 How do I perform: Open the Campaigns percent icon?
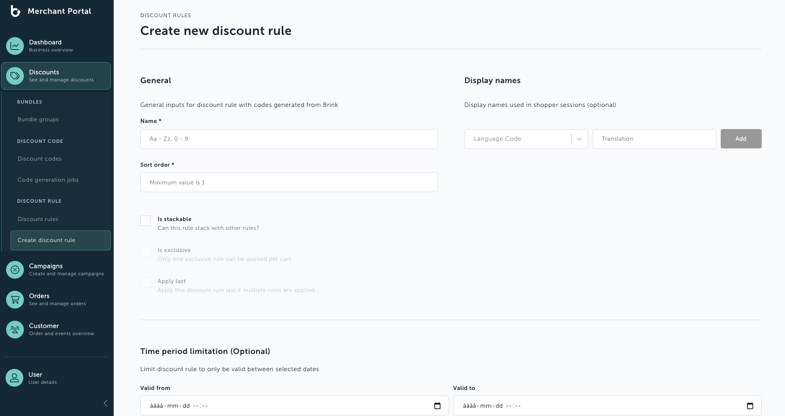point(15,270)
